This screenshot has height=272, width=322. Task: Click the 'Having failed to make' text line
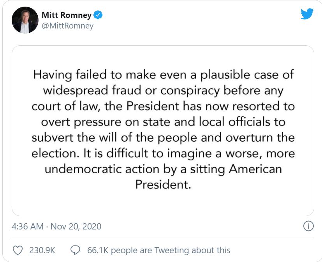tap(163, 75)
